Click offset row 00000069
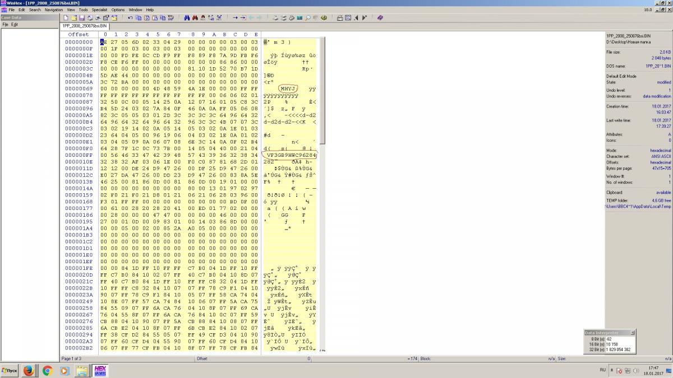The image size is (673, 378). pyautogui.click(x=79, y=88)
